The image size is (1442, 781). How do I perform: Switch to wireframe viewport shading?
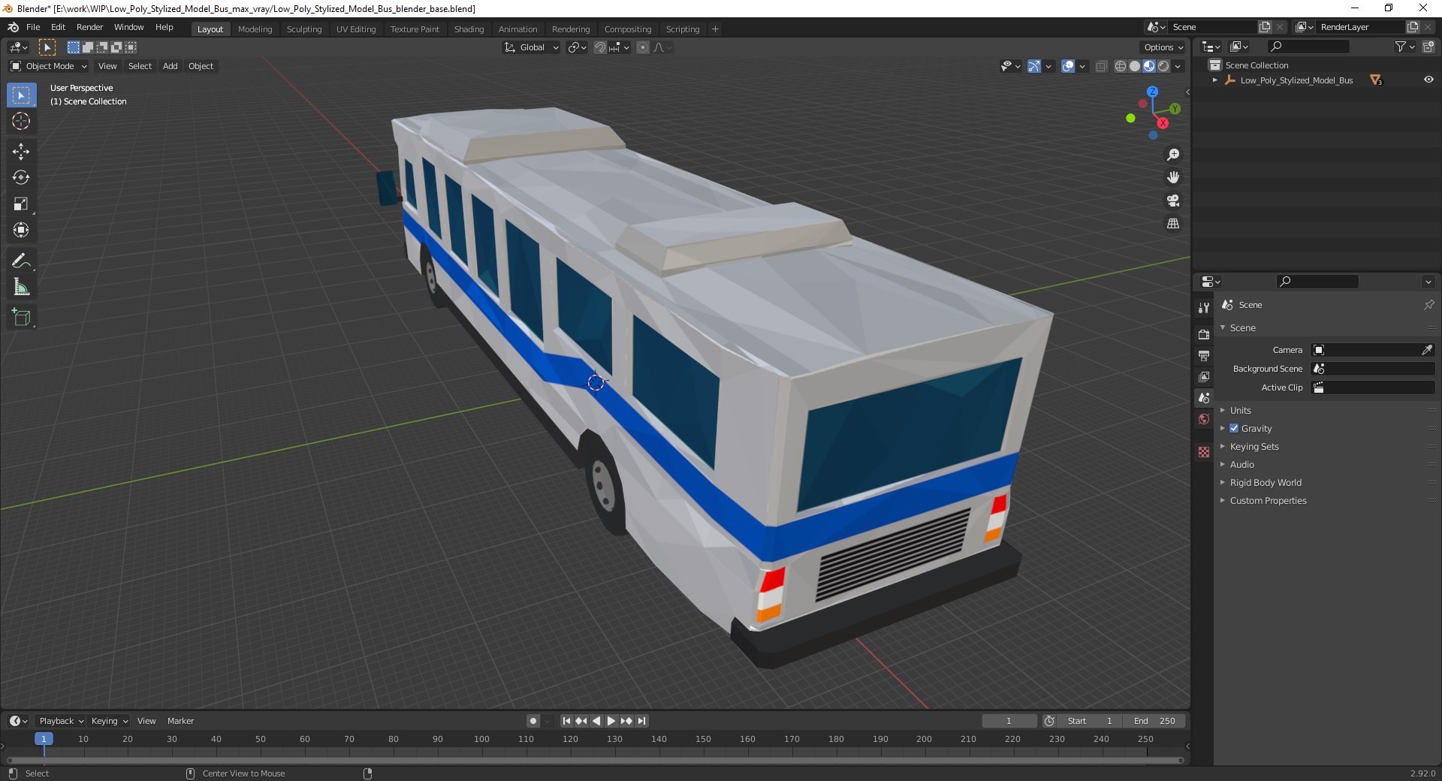tap(1121, 66)
